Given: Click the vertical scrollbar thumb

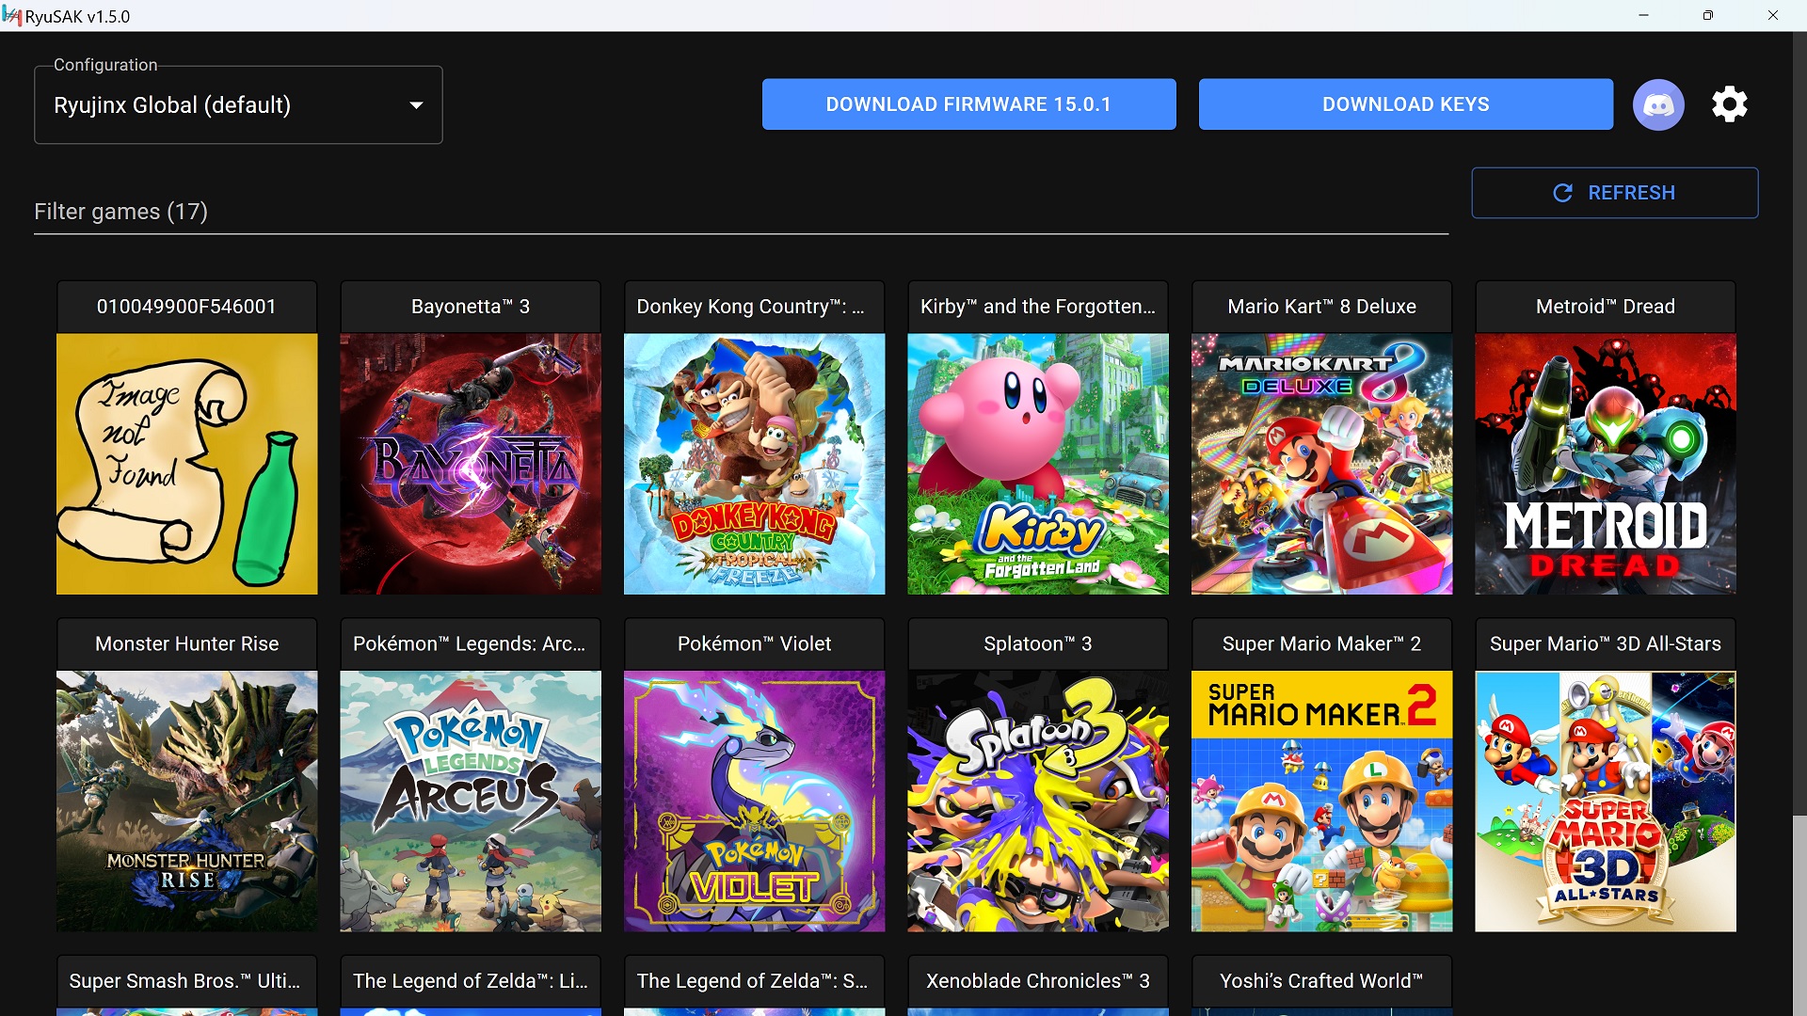Looking at the screenshot, I should (x=1799, y=915).
